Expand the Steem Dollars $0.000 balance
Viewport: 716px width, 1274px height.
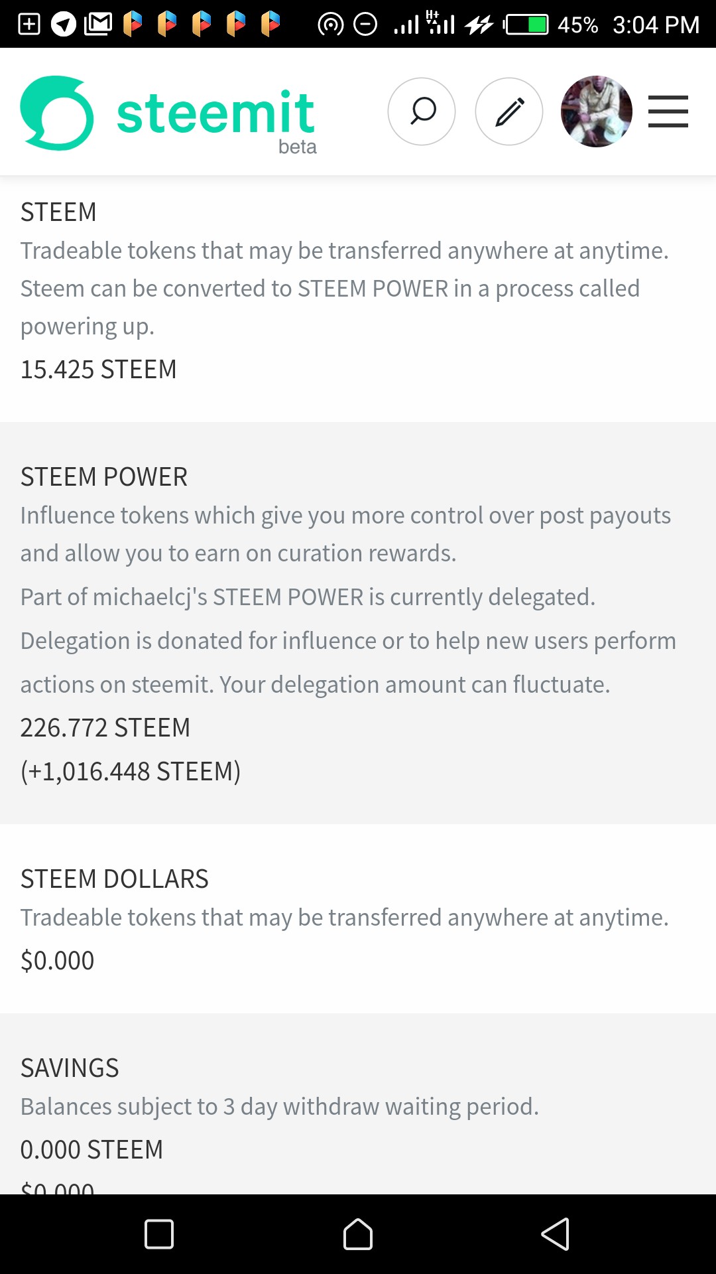point(58,961)
